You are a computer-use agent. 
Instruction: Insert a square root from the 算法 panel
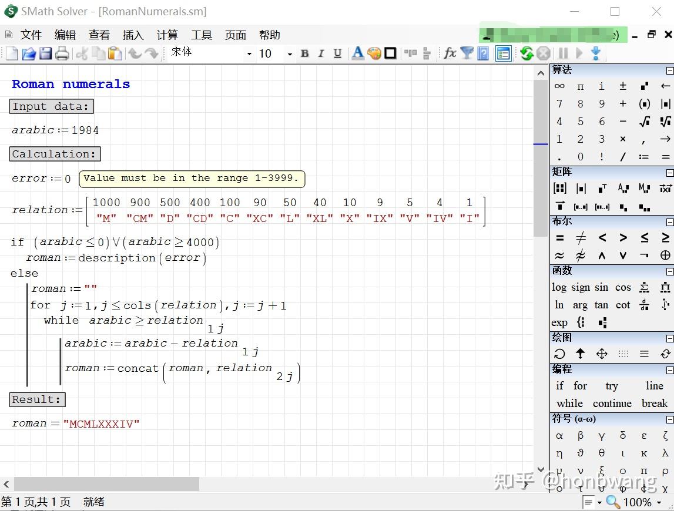tap(644, 121)
